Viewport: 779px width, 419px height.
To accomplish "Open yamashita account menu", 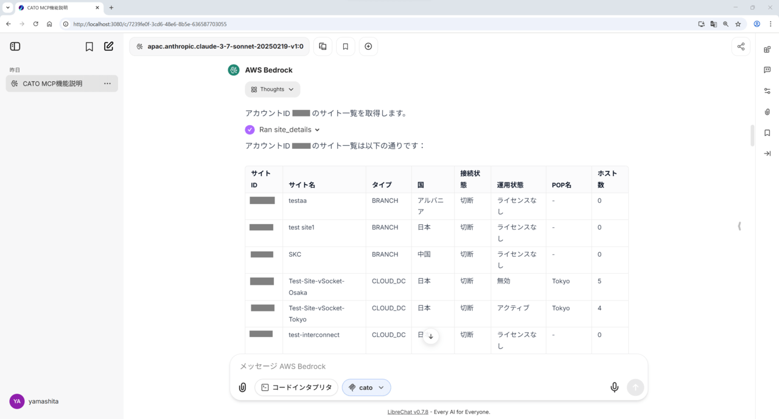I will [61, 401].
